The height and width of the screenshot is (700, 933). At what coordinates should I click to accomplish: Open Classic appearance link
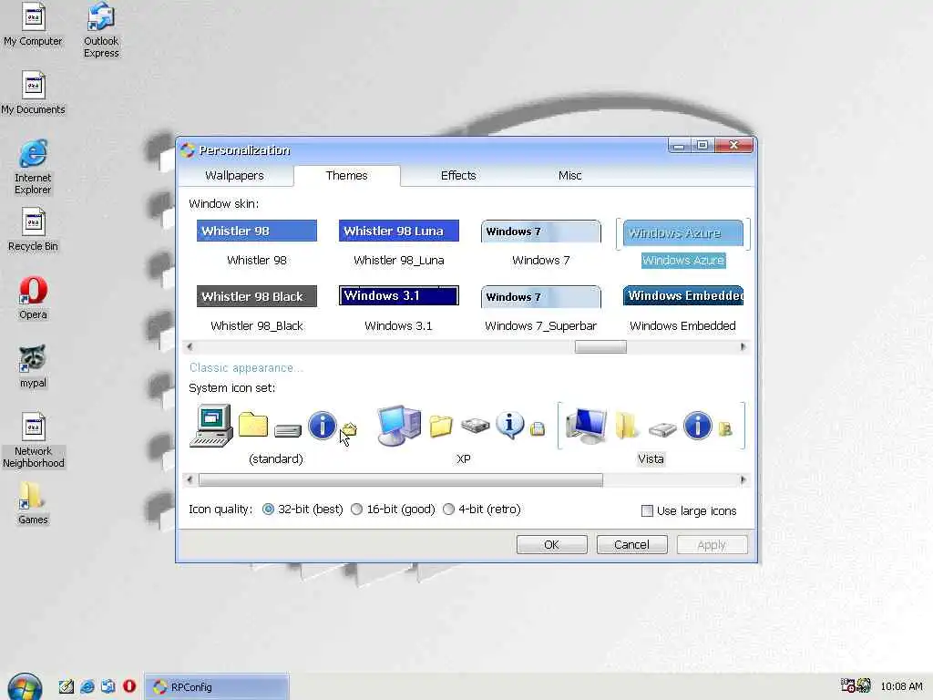coord(246,368)
